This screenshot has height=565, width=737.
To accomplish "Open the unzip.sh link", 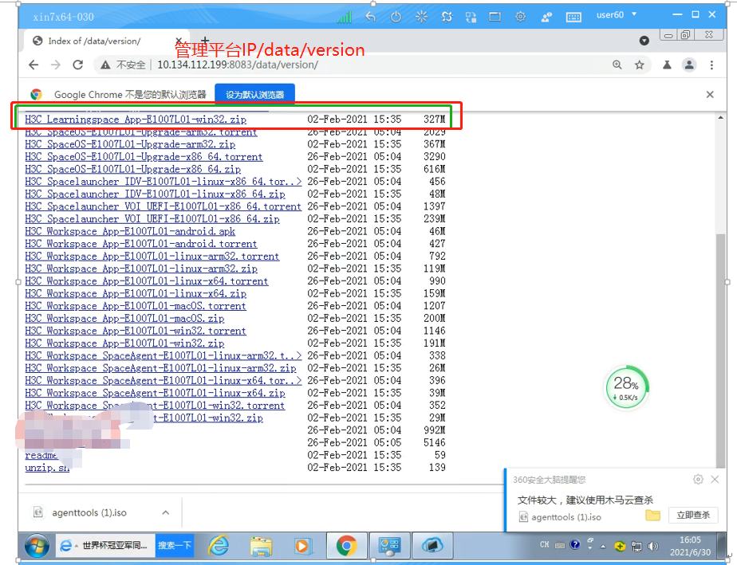I will [x=47, y=468].
